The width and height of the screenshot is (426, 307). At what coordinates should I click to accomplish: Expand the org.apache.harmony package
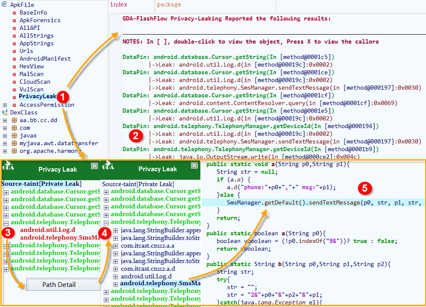coord(5,151)
